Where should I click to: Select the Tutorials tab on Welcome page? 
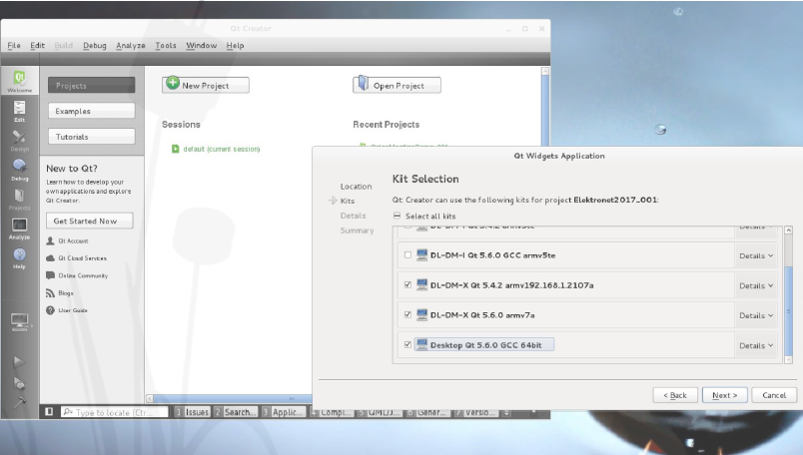pyautogui.click(x=92, y=136)
